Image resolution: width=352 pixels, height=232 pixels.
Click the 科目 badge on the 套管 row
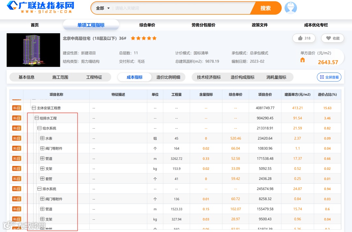[17, 179]
